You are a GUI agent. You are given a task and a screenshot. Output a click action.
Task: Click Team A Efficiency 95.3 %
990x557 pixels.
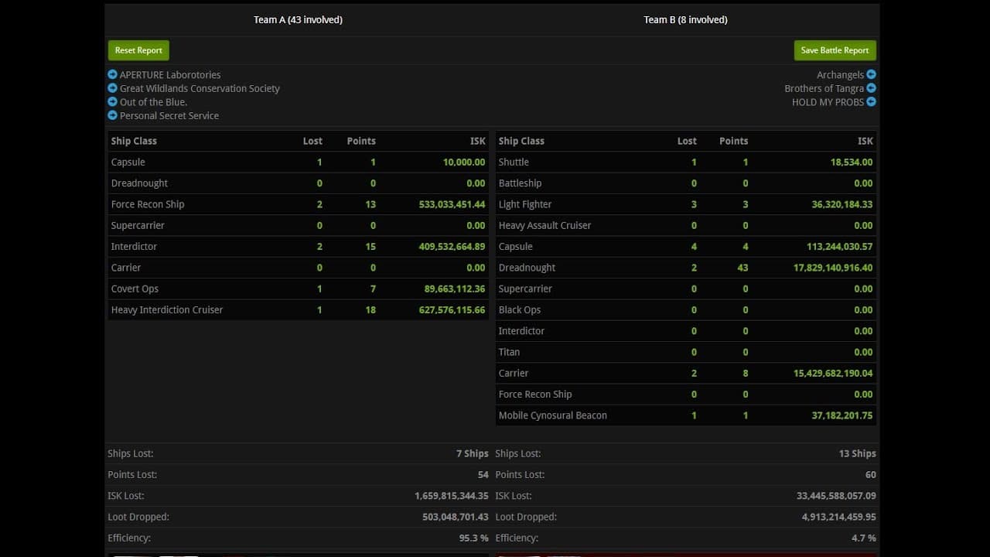pos(474,538)
